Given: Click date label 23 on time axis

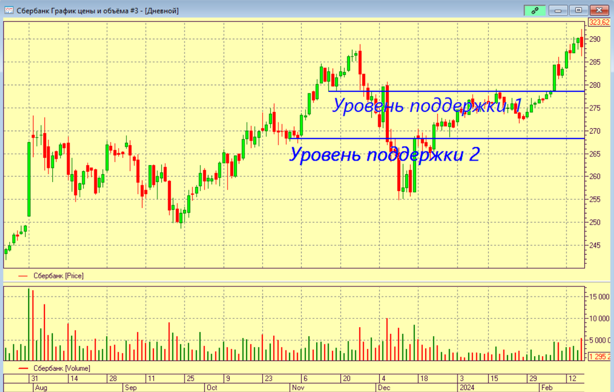Looking at the screenshot, I should pos(268,378).
